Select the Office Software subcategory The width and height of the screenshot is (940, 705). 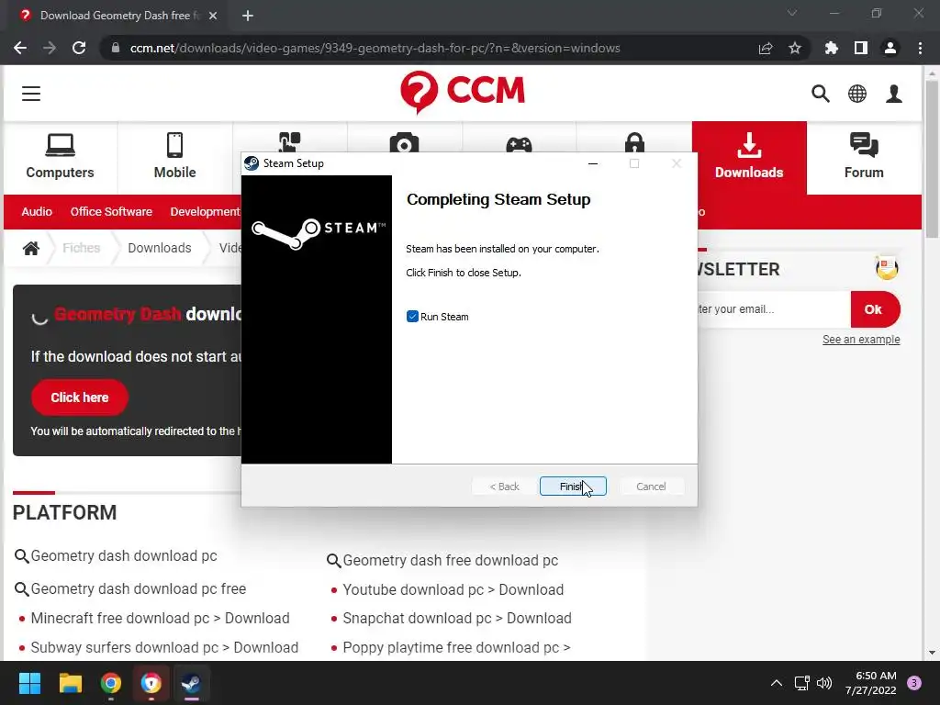(111, 212)
